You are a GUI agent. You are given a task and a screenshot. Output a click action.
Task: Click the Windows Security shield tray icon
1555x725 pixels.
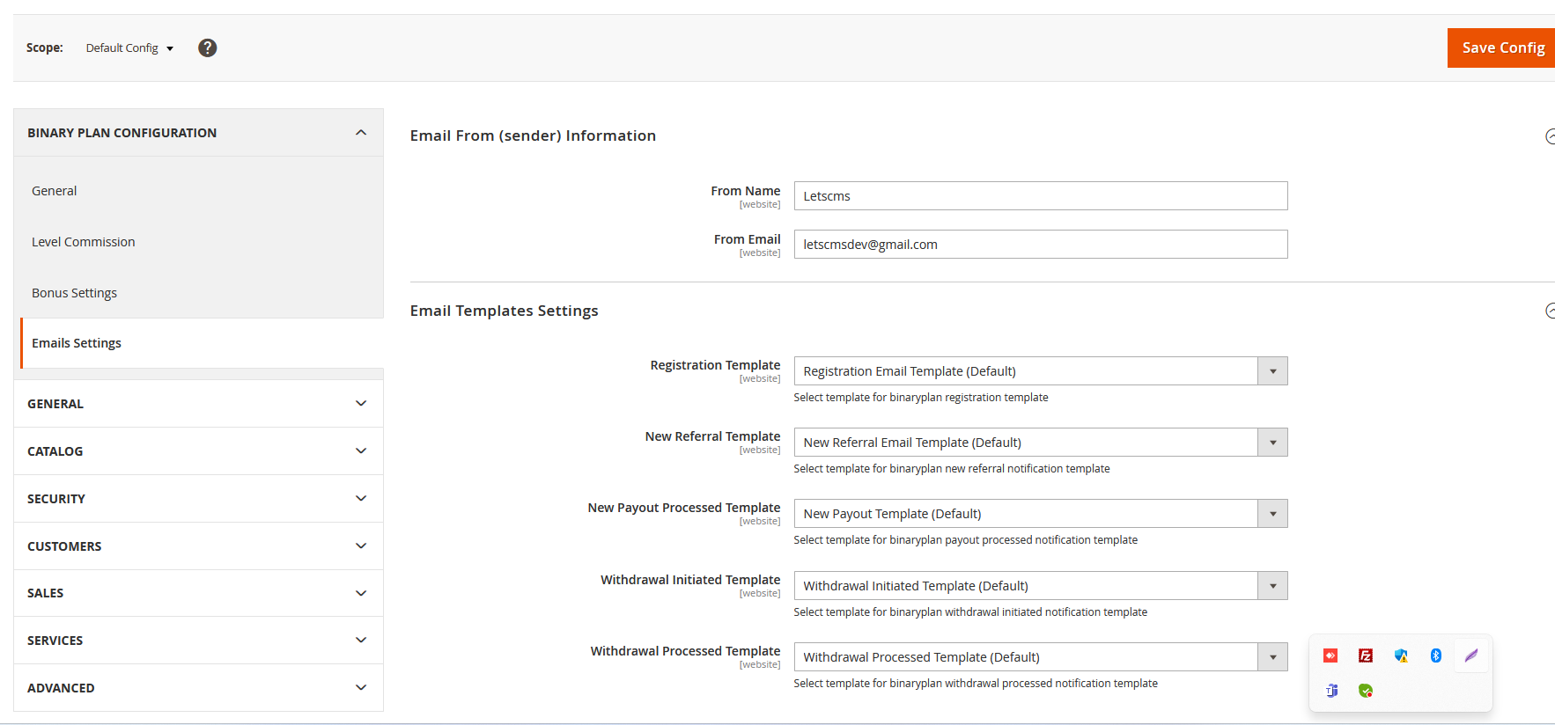pyautogui.click(x=1401, y=655)
